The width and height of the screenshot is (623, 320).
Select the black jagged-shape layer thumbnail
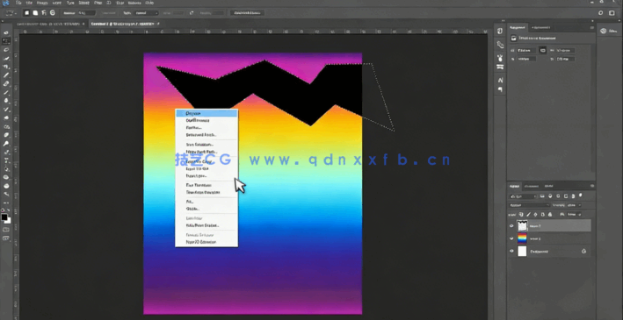click(x=522, y=225)
